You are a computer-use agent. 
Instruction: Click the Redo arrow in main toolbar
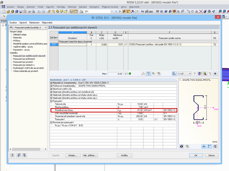point(43,11)
